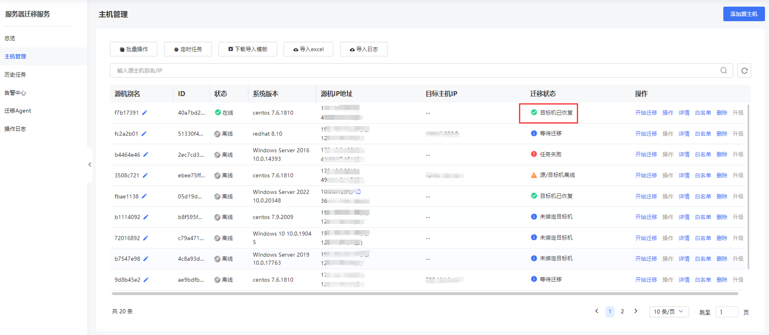
Task: Click 开始迁移 for b1114092
Action: coord(646,217)
